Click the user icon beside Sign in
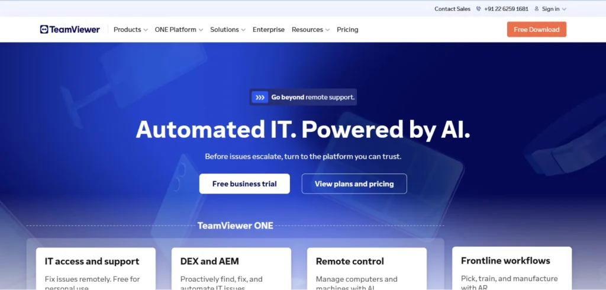 click(536, 9)
